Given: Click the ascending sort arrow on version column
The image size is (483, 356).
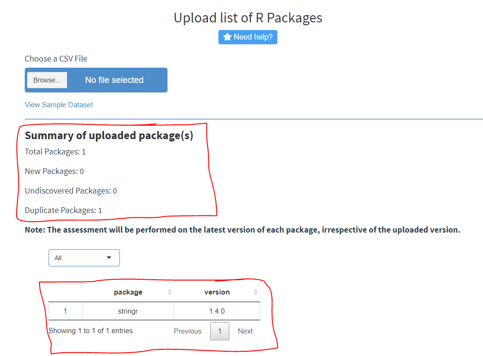Looking at the screenshot, I should (256, 290).
